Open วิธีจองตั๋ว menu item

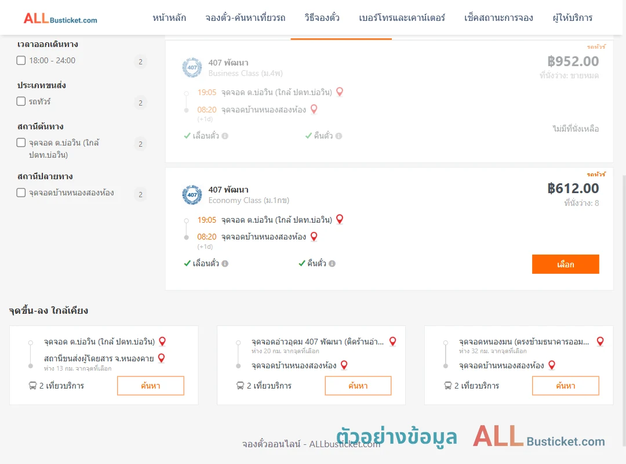click(322, 17)
